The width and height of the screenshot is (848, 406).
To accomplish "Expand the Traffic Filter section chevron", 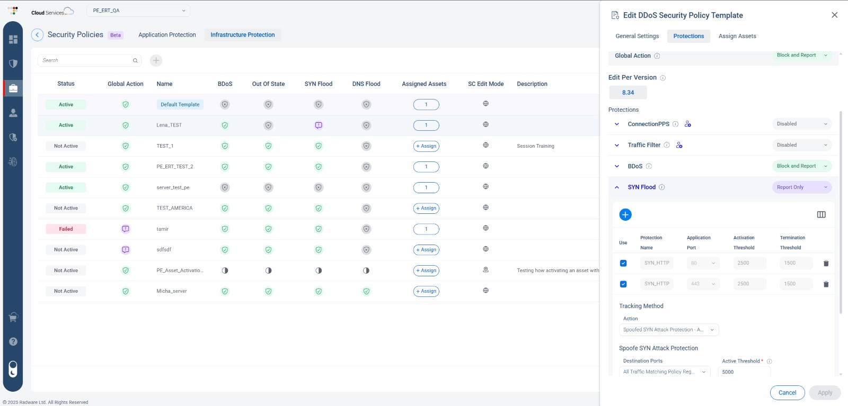I will 617,145.
